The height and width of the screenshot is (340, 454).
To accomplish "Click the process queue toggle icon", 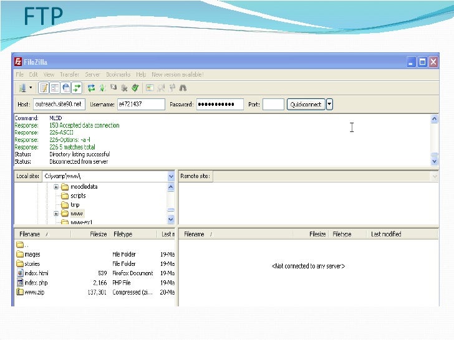I will point(102,88).
